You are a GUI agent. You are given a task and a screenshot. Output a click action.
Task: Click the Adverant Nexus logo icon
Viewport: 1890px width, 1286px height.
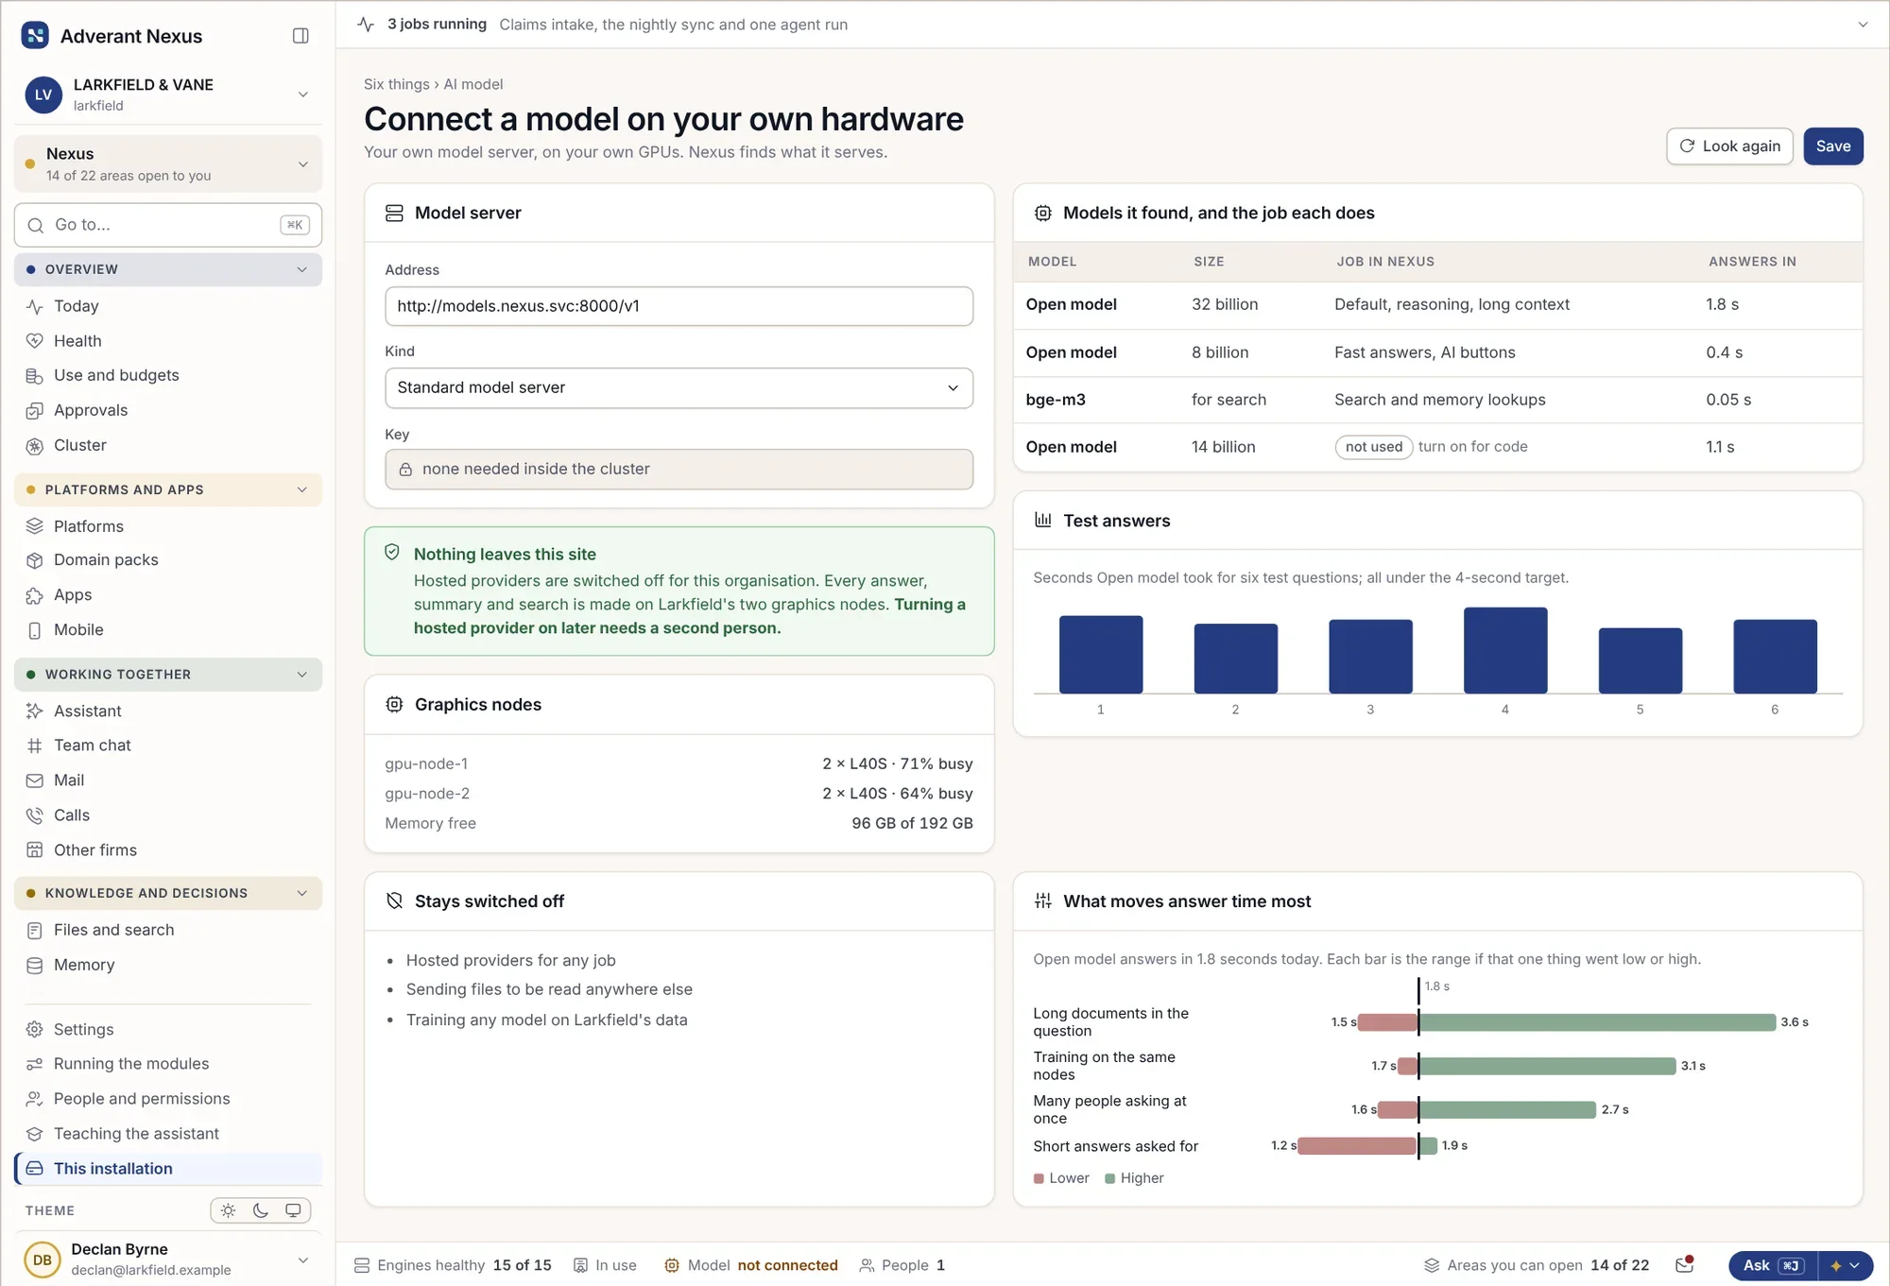(x=35, y=36)
